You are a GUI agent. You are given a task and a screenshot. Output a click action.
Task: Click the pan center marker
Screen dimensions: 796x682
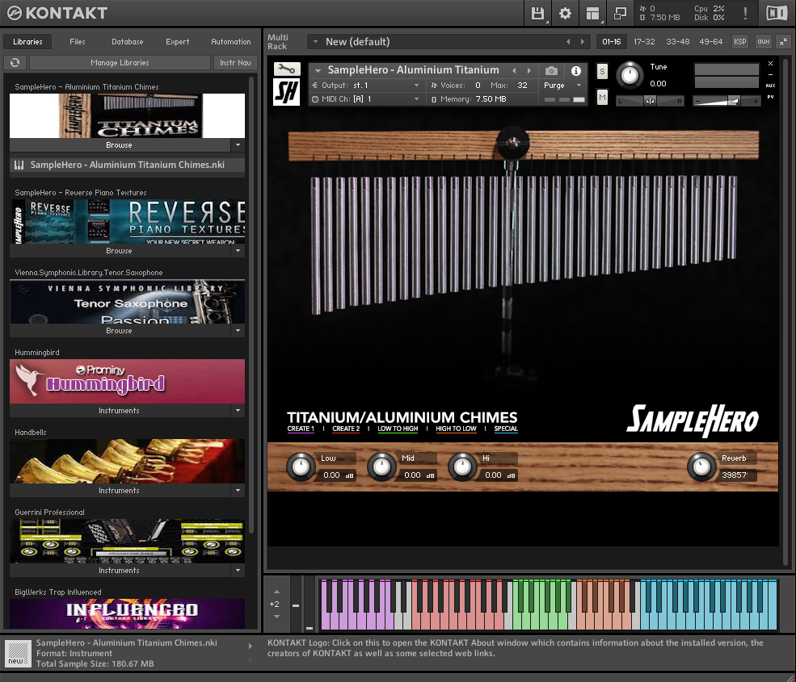coord(650,101)
